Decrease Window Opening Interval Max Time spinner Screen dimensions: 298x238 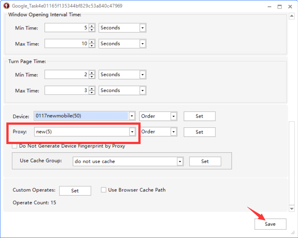pos(92,46)
